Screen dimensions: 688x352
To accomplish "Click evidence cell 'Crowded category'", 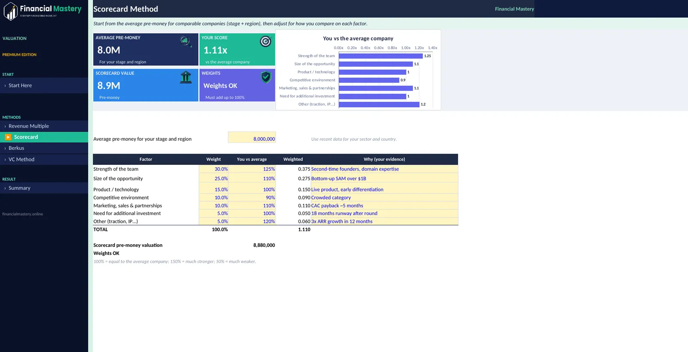I will click(x=384, y=197).
